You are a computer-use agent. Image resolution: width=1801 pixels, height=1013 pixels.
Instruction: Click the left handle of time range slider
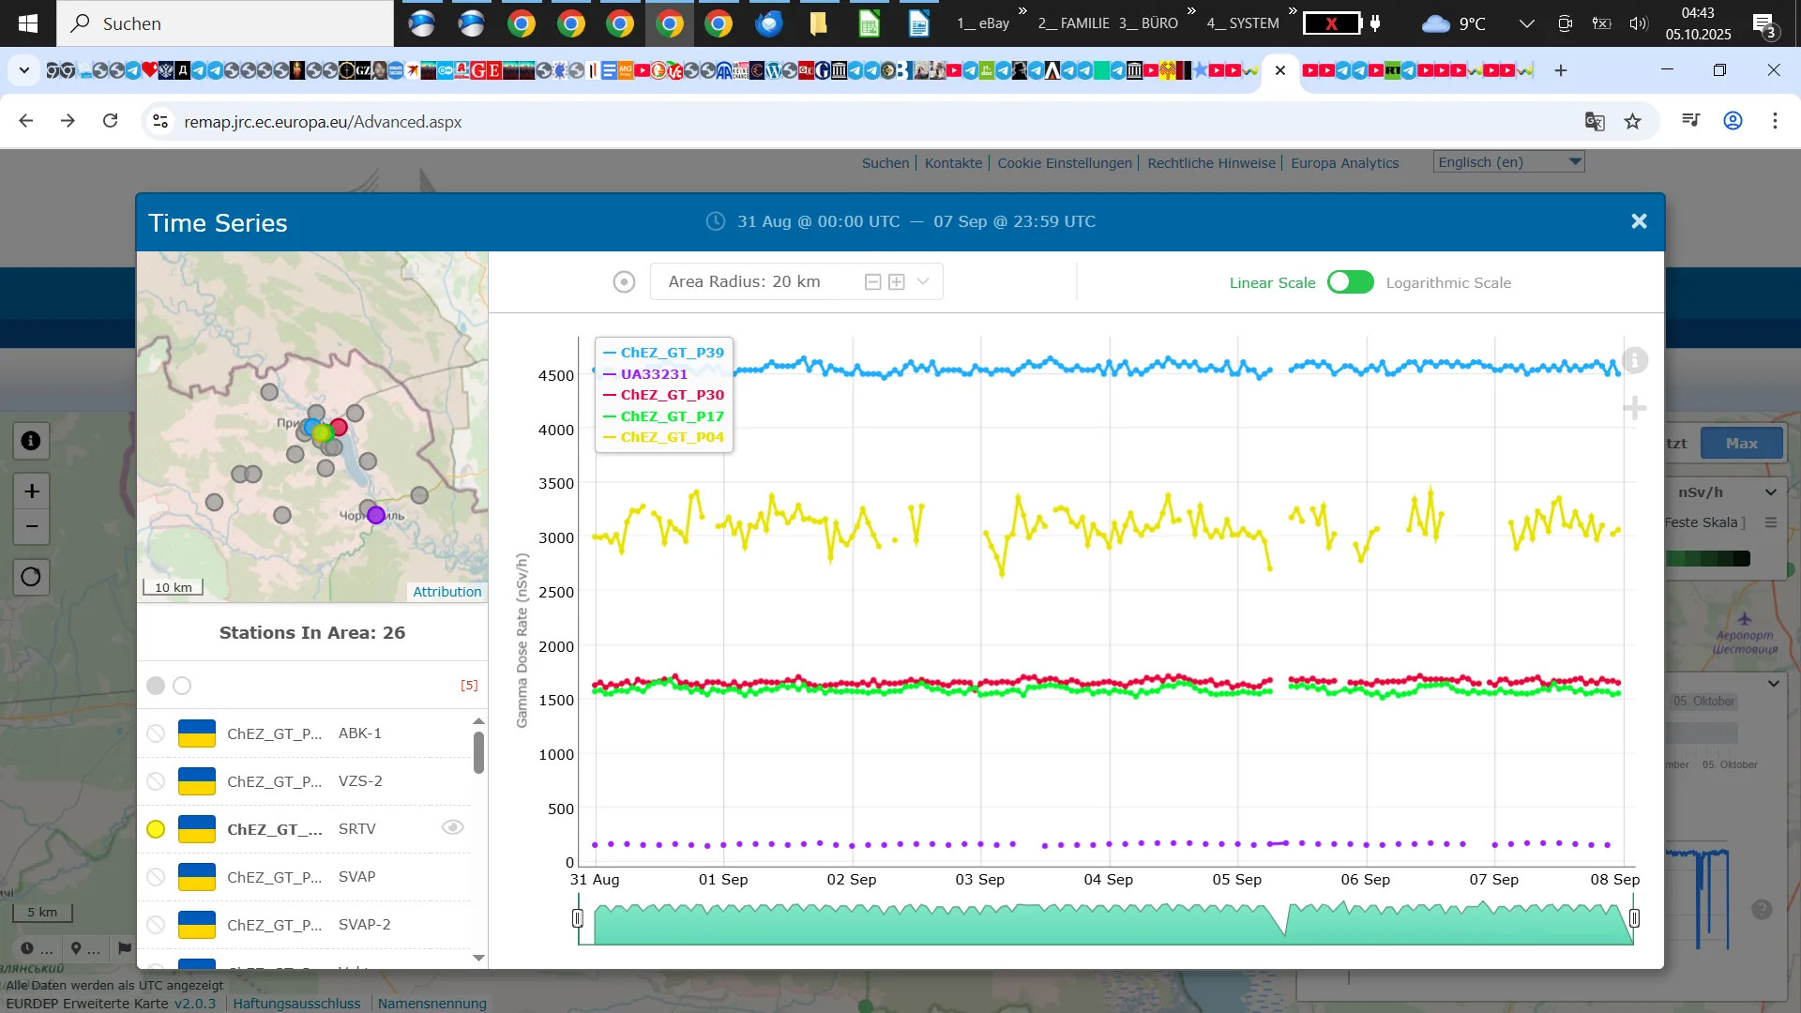click(x=578, y=918)
